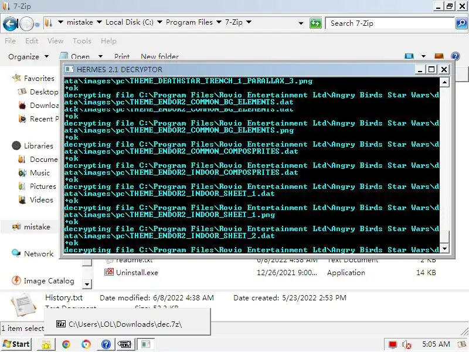Maximize the HERMES 2.1 DECRYPTOR window
This screenshot has width=469, height=352.
point(431,69)
